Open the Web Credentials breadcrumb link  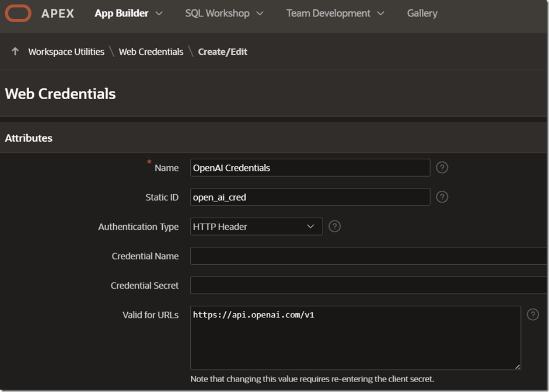151,51
